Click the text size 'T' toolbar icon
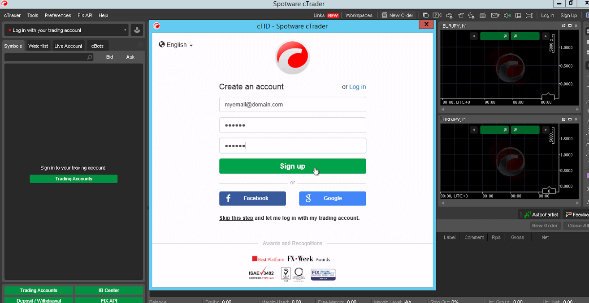The height and width of the screenshot is (303, 589). click(460, 15)
